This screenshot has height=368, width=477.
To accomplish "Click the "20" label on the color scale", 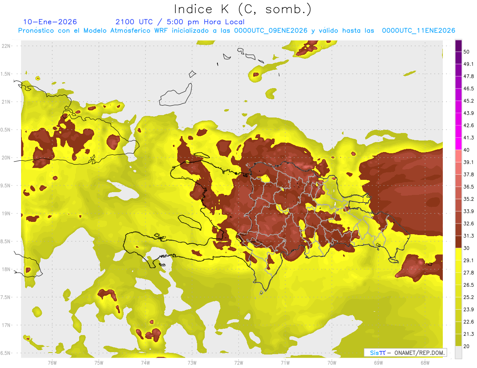I will pyautogui.click(x=466, y=347).
